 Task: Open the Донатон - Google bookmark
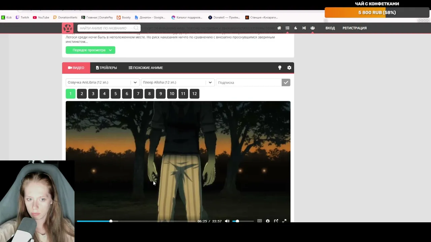(150, 17)
